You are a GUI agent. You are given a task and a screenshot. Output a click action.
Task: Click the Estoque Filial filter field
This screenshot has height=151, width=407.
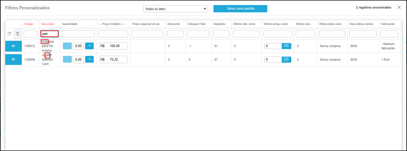point(198,34)
